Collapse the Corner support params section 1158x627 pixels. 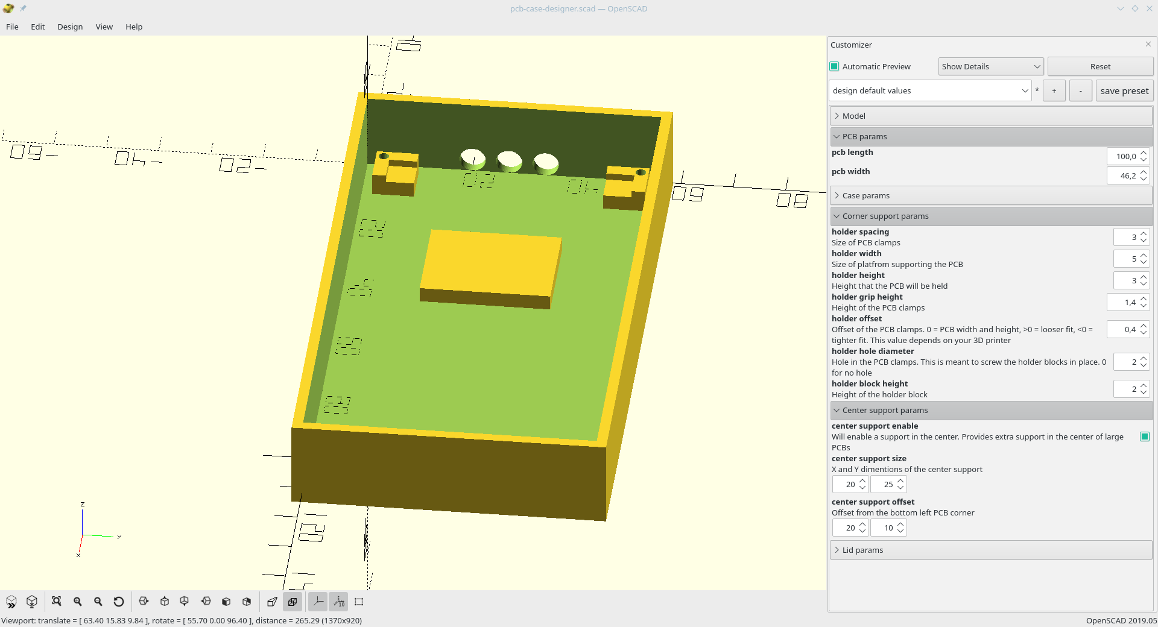coord(991,216)
